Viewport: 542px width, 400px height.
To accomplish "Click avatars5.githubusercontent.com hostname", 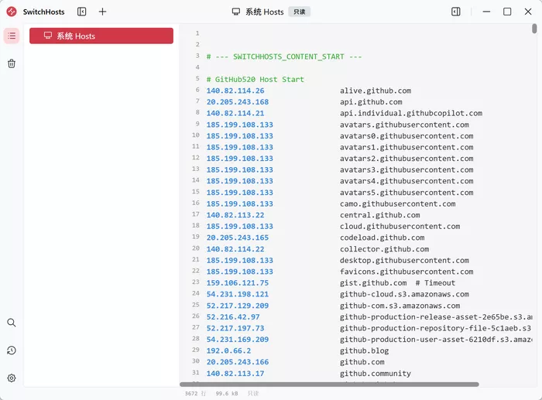I will click(x=406, y=193).
